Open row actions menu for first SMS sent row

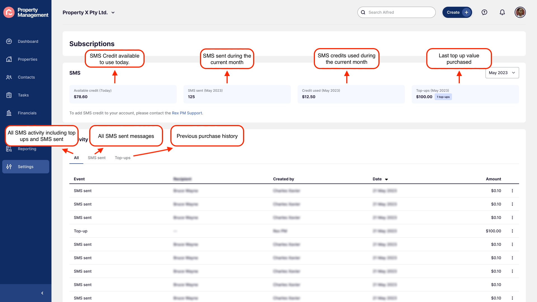512,191
